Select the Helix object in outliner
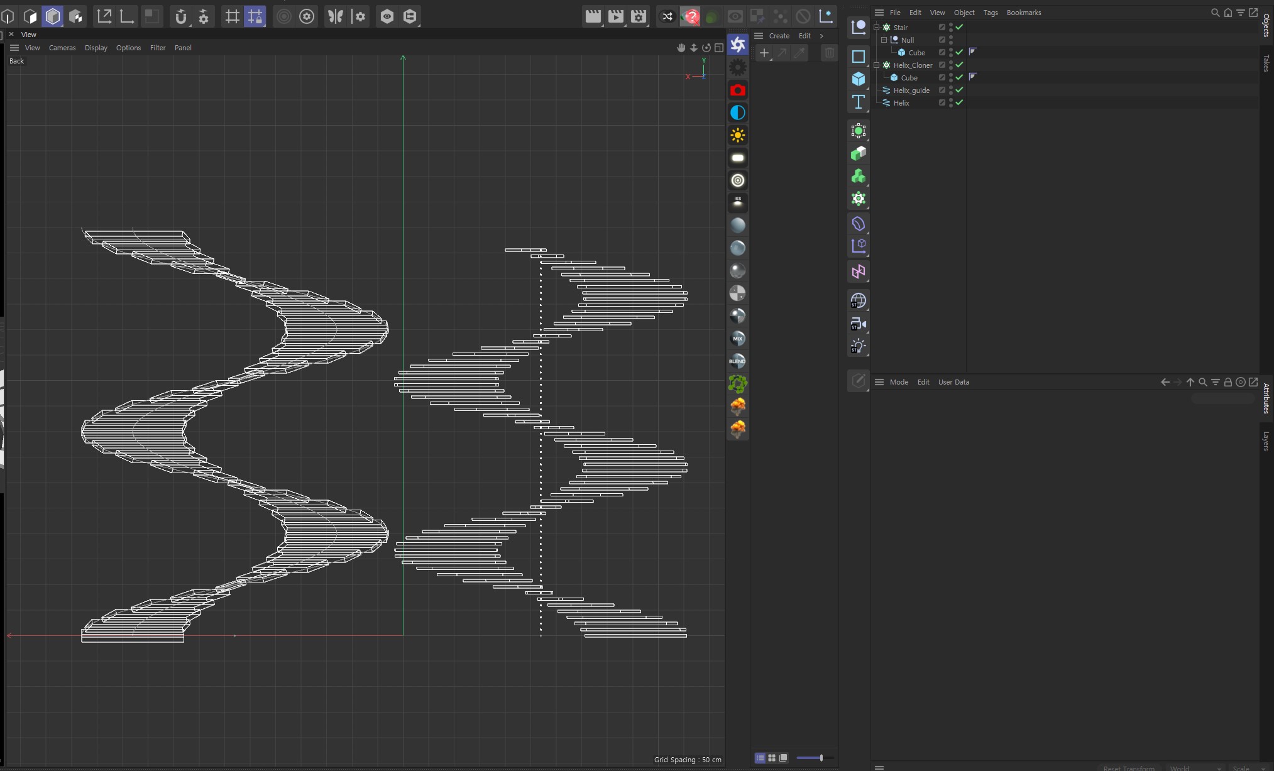The image size is (1274, 771). [902, 102]
